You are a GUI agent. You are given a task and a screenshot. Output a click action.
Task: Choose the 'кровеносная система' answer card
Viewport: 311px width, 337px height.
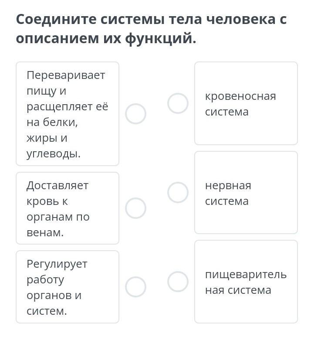click(x=246, y=103)
